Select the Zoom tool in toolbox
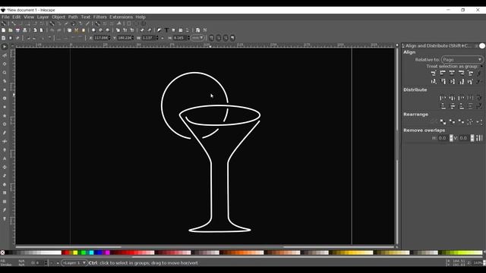 coord(5,73)
